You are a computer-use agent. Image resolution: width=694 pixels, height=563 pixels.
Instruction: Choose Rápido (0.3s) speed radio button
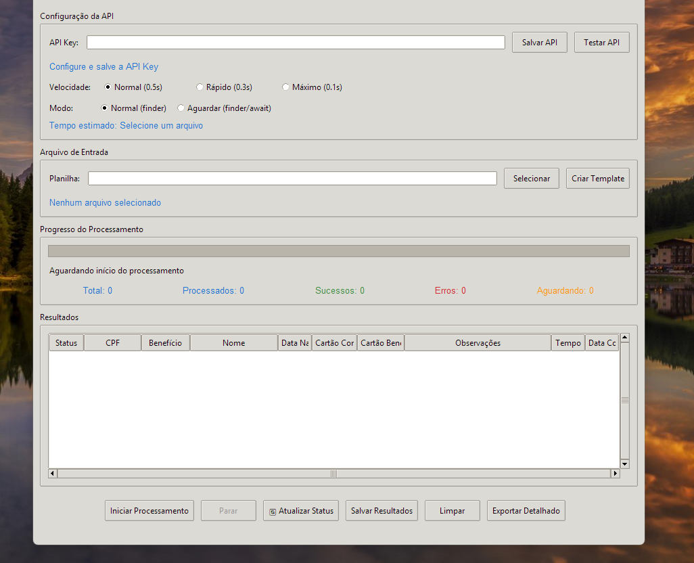pyautogui.click(x=200, y=87)
